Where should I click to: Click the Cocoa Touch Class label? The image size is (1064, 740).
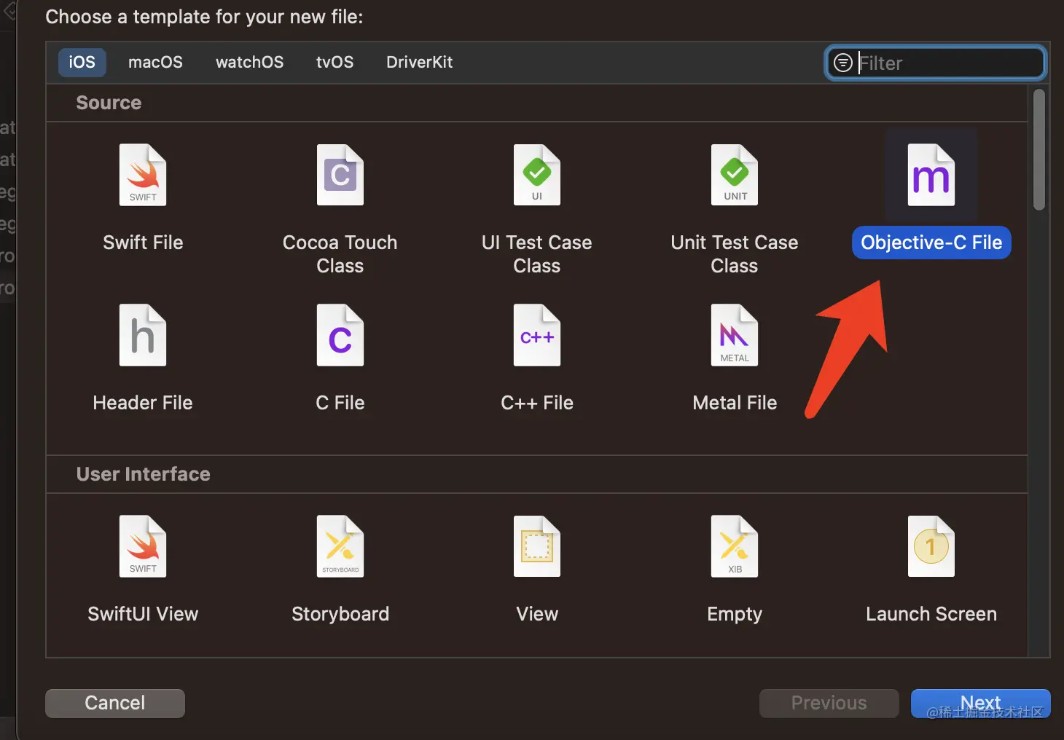click(340, 254)
